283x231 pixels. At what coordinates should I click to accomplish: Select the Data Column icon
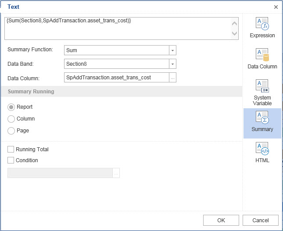coord(262,55)
